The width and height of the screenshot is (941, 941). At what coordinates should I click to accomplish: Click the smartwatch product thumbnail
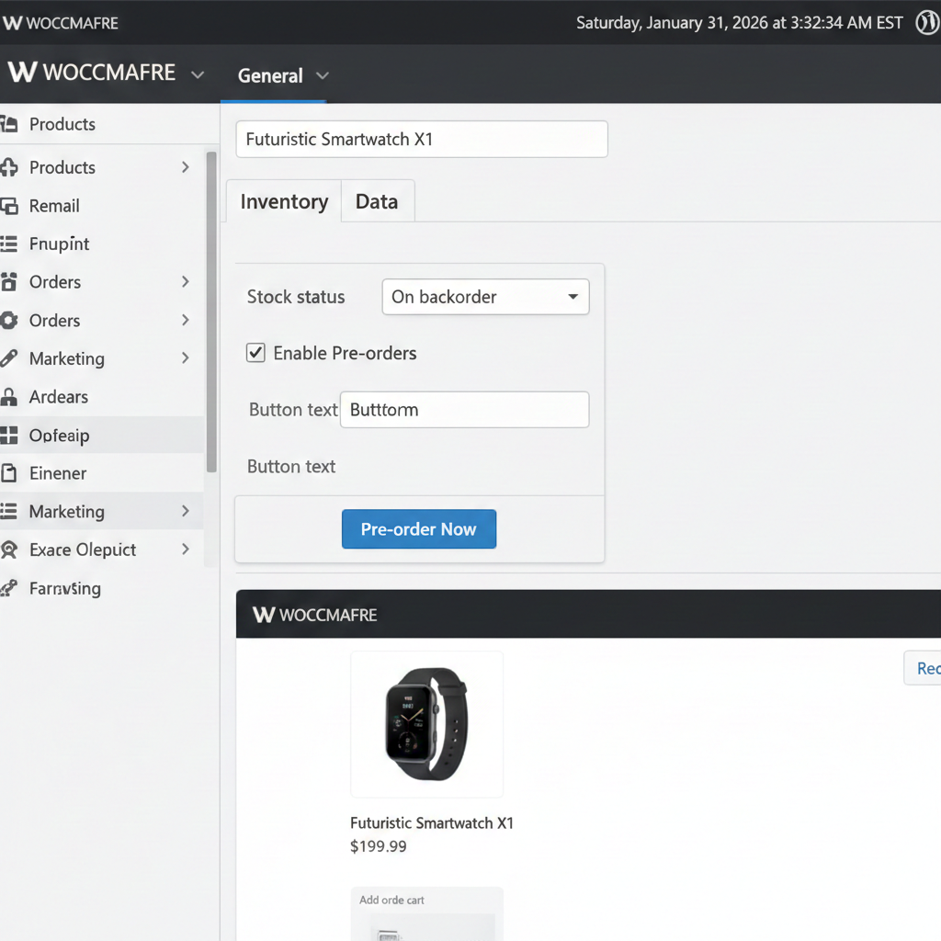tap(426, 724)
